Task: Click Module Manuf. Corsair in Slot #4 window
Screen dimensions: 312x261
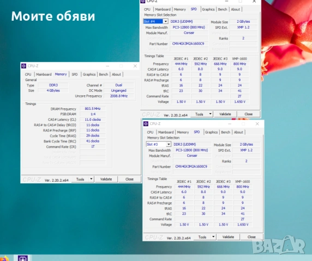Action: coord(189,33)
